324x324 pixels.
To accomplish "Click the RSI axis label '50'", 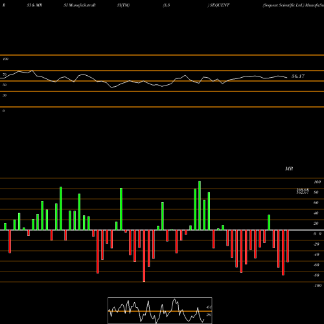I will (5, 85).
